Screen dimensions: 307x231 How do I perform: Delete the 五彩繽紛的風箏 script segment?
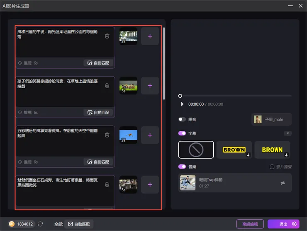click(x=107, y=135)
